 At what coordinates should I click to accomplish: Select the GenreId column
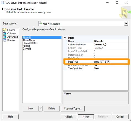tap(27, 49)
